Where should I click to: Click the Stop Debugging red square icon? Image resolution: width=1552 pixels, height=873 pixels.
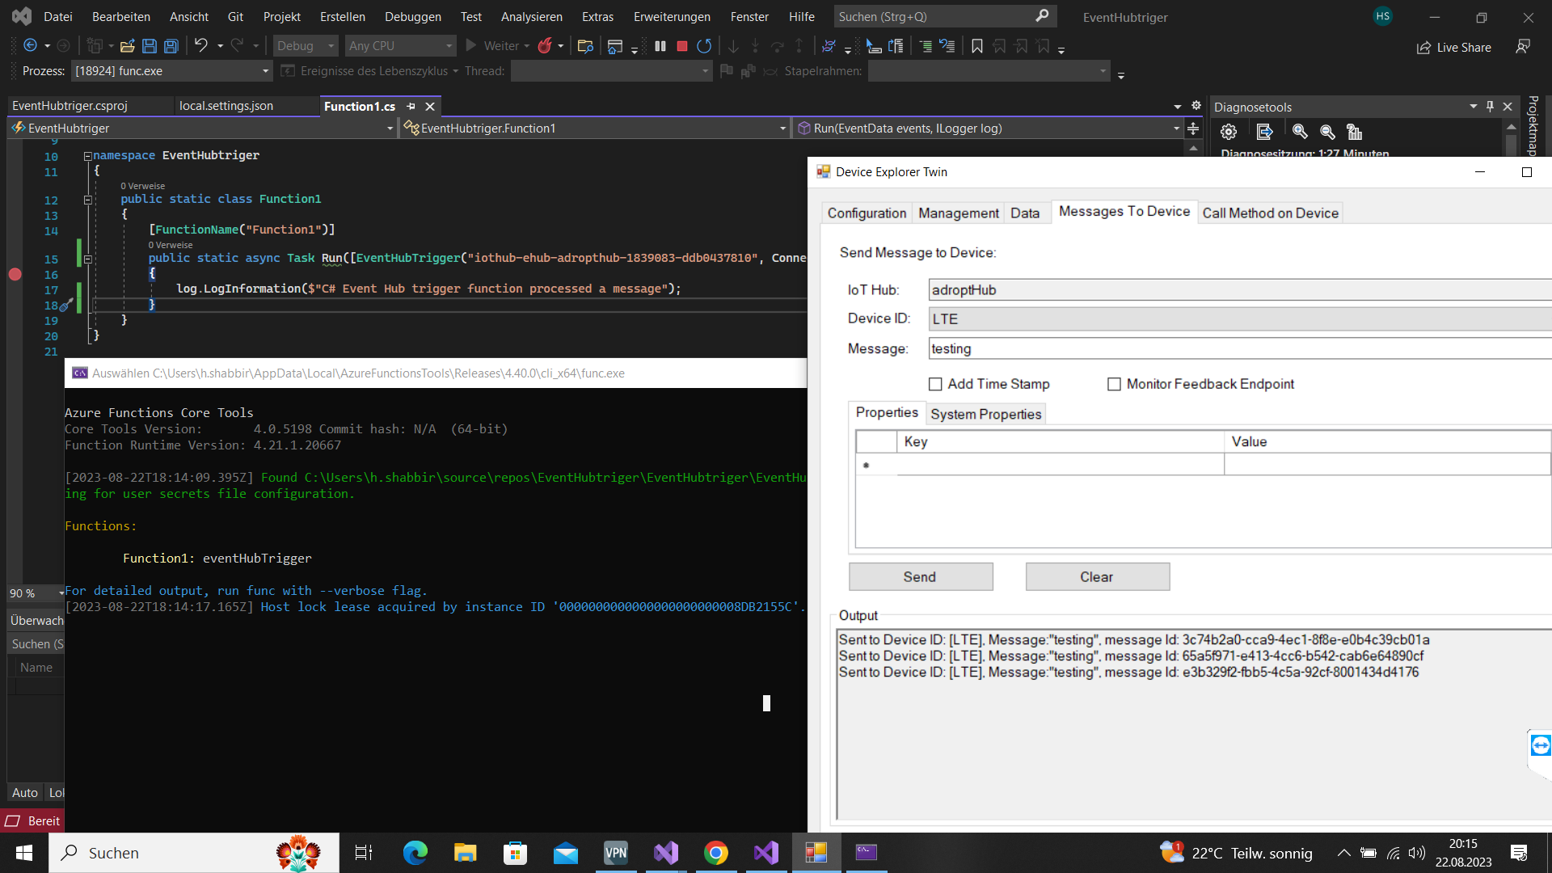(x=682, y=47)
